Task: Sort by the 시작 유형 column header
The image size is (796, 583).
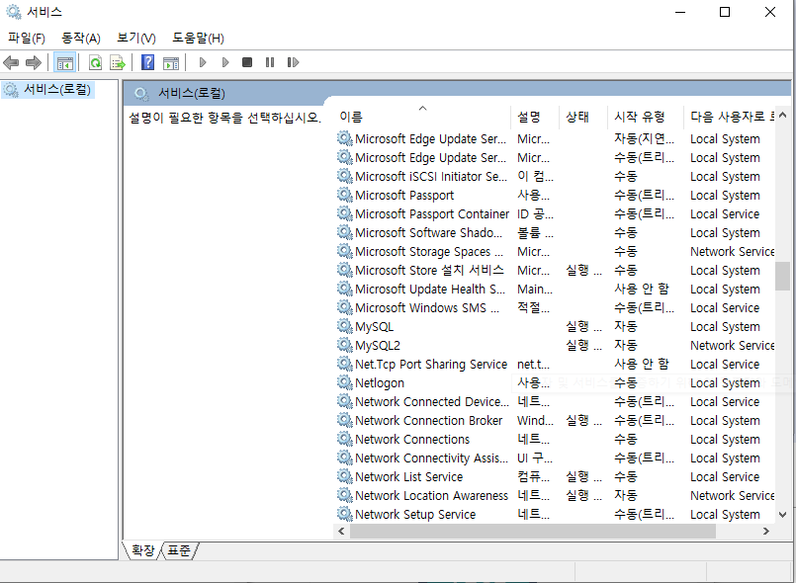Action: 646,117
